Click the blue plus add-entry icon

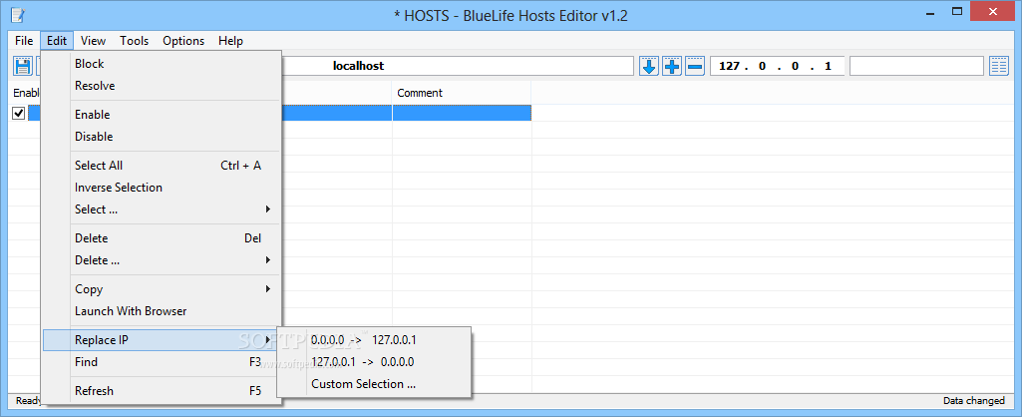click(672, 66)
